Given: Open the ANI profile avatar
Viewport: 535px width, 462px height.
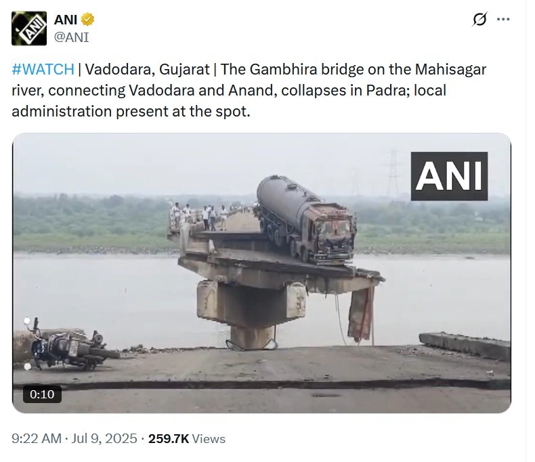Looking at the screenshot, I should point(29,28).
